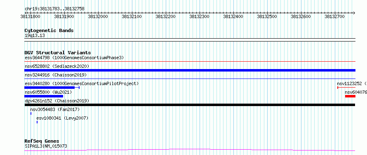Click the black cytogenetic band 19q13.13 bar
This screenshot has height=155, width=367.
click(190, 40)
